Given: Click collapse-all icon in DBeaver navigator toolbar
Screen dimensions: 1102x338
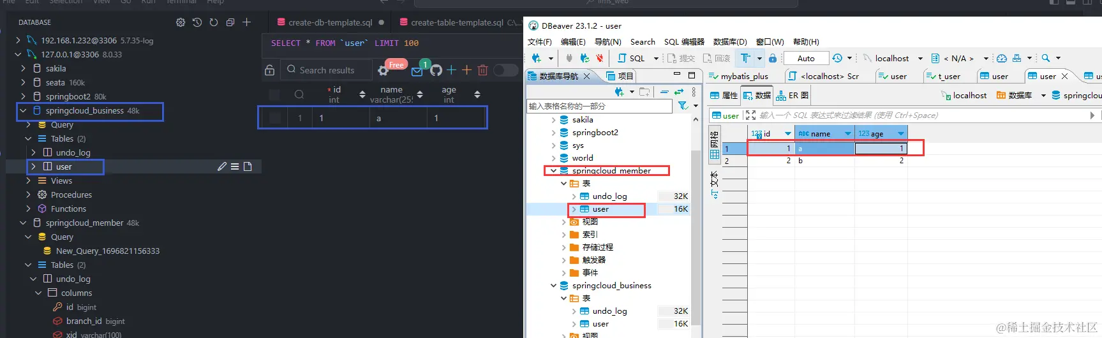Looking at the screenshot, I should (x=664, y=92).
